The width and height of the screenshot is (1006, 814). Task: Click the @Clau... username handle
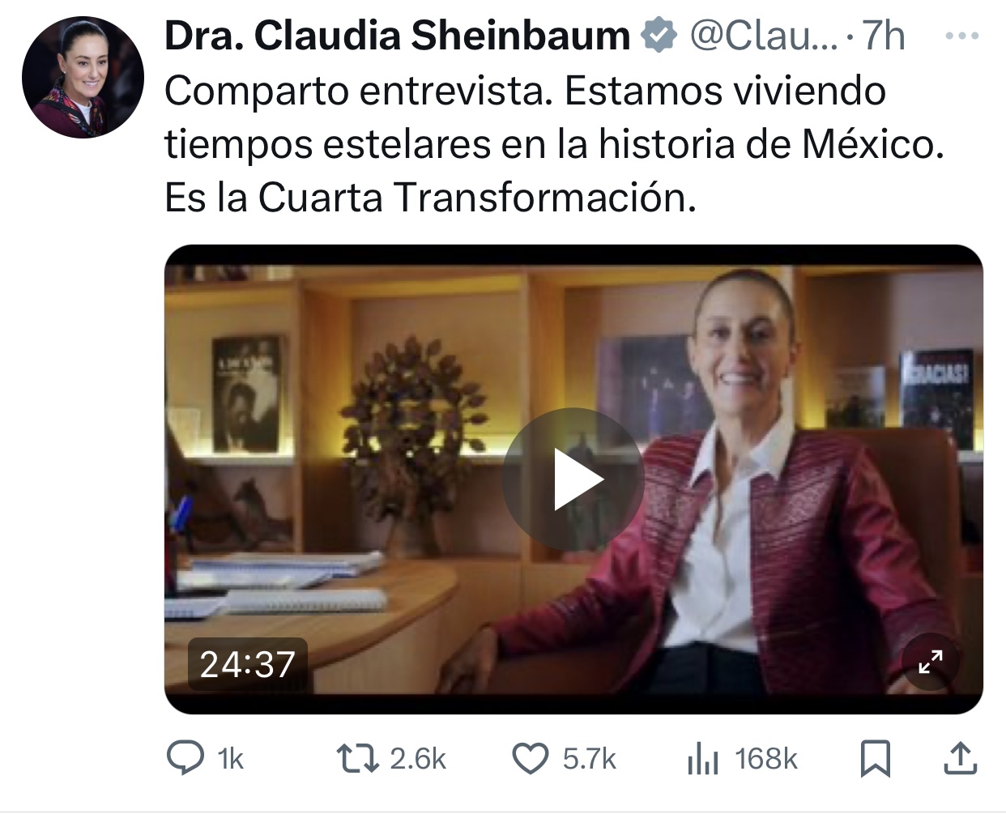click(x=764, y=36)
